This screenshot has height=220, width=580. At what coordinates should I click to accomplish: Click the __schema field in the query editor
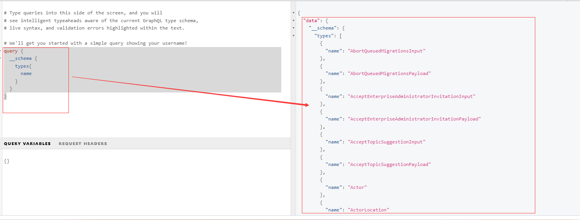(x=21, y=58)
